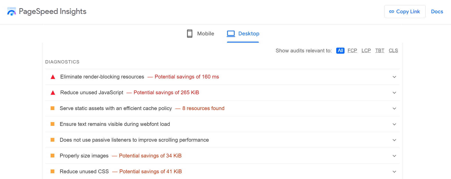Click the mobile phone icon

tap(190, 34)
